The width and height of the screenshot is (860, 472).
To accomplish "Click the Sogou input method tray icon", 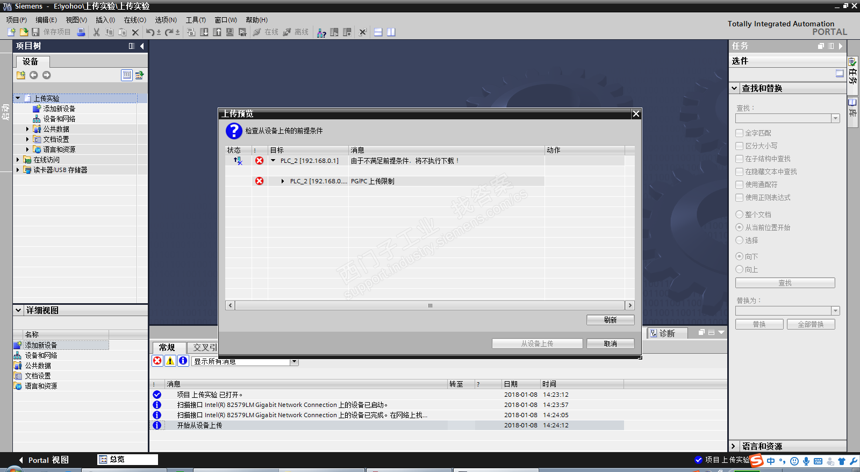I will point(757,460).
